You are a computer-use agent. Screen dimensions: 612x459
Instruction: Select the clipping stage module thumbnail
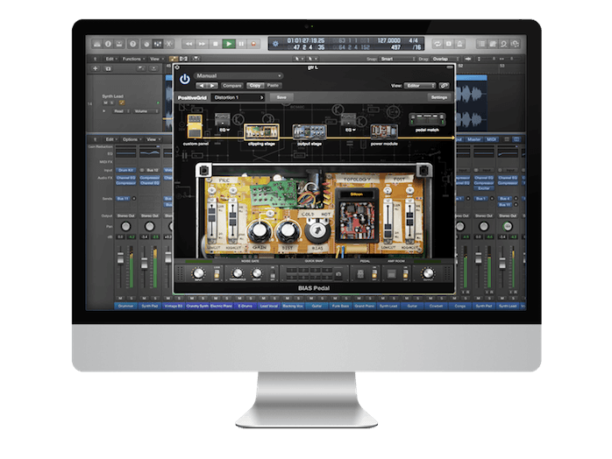click(261, 131)
